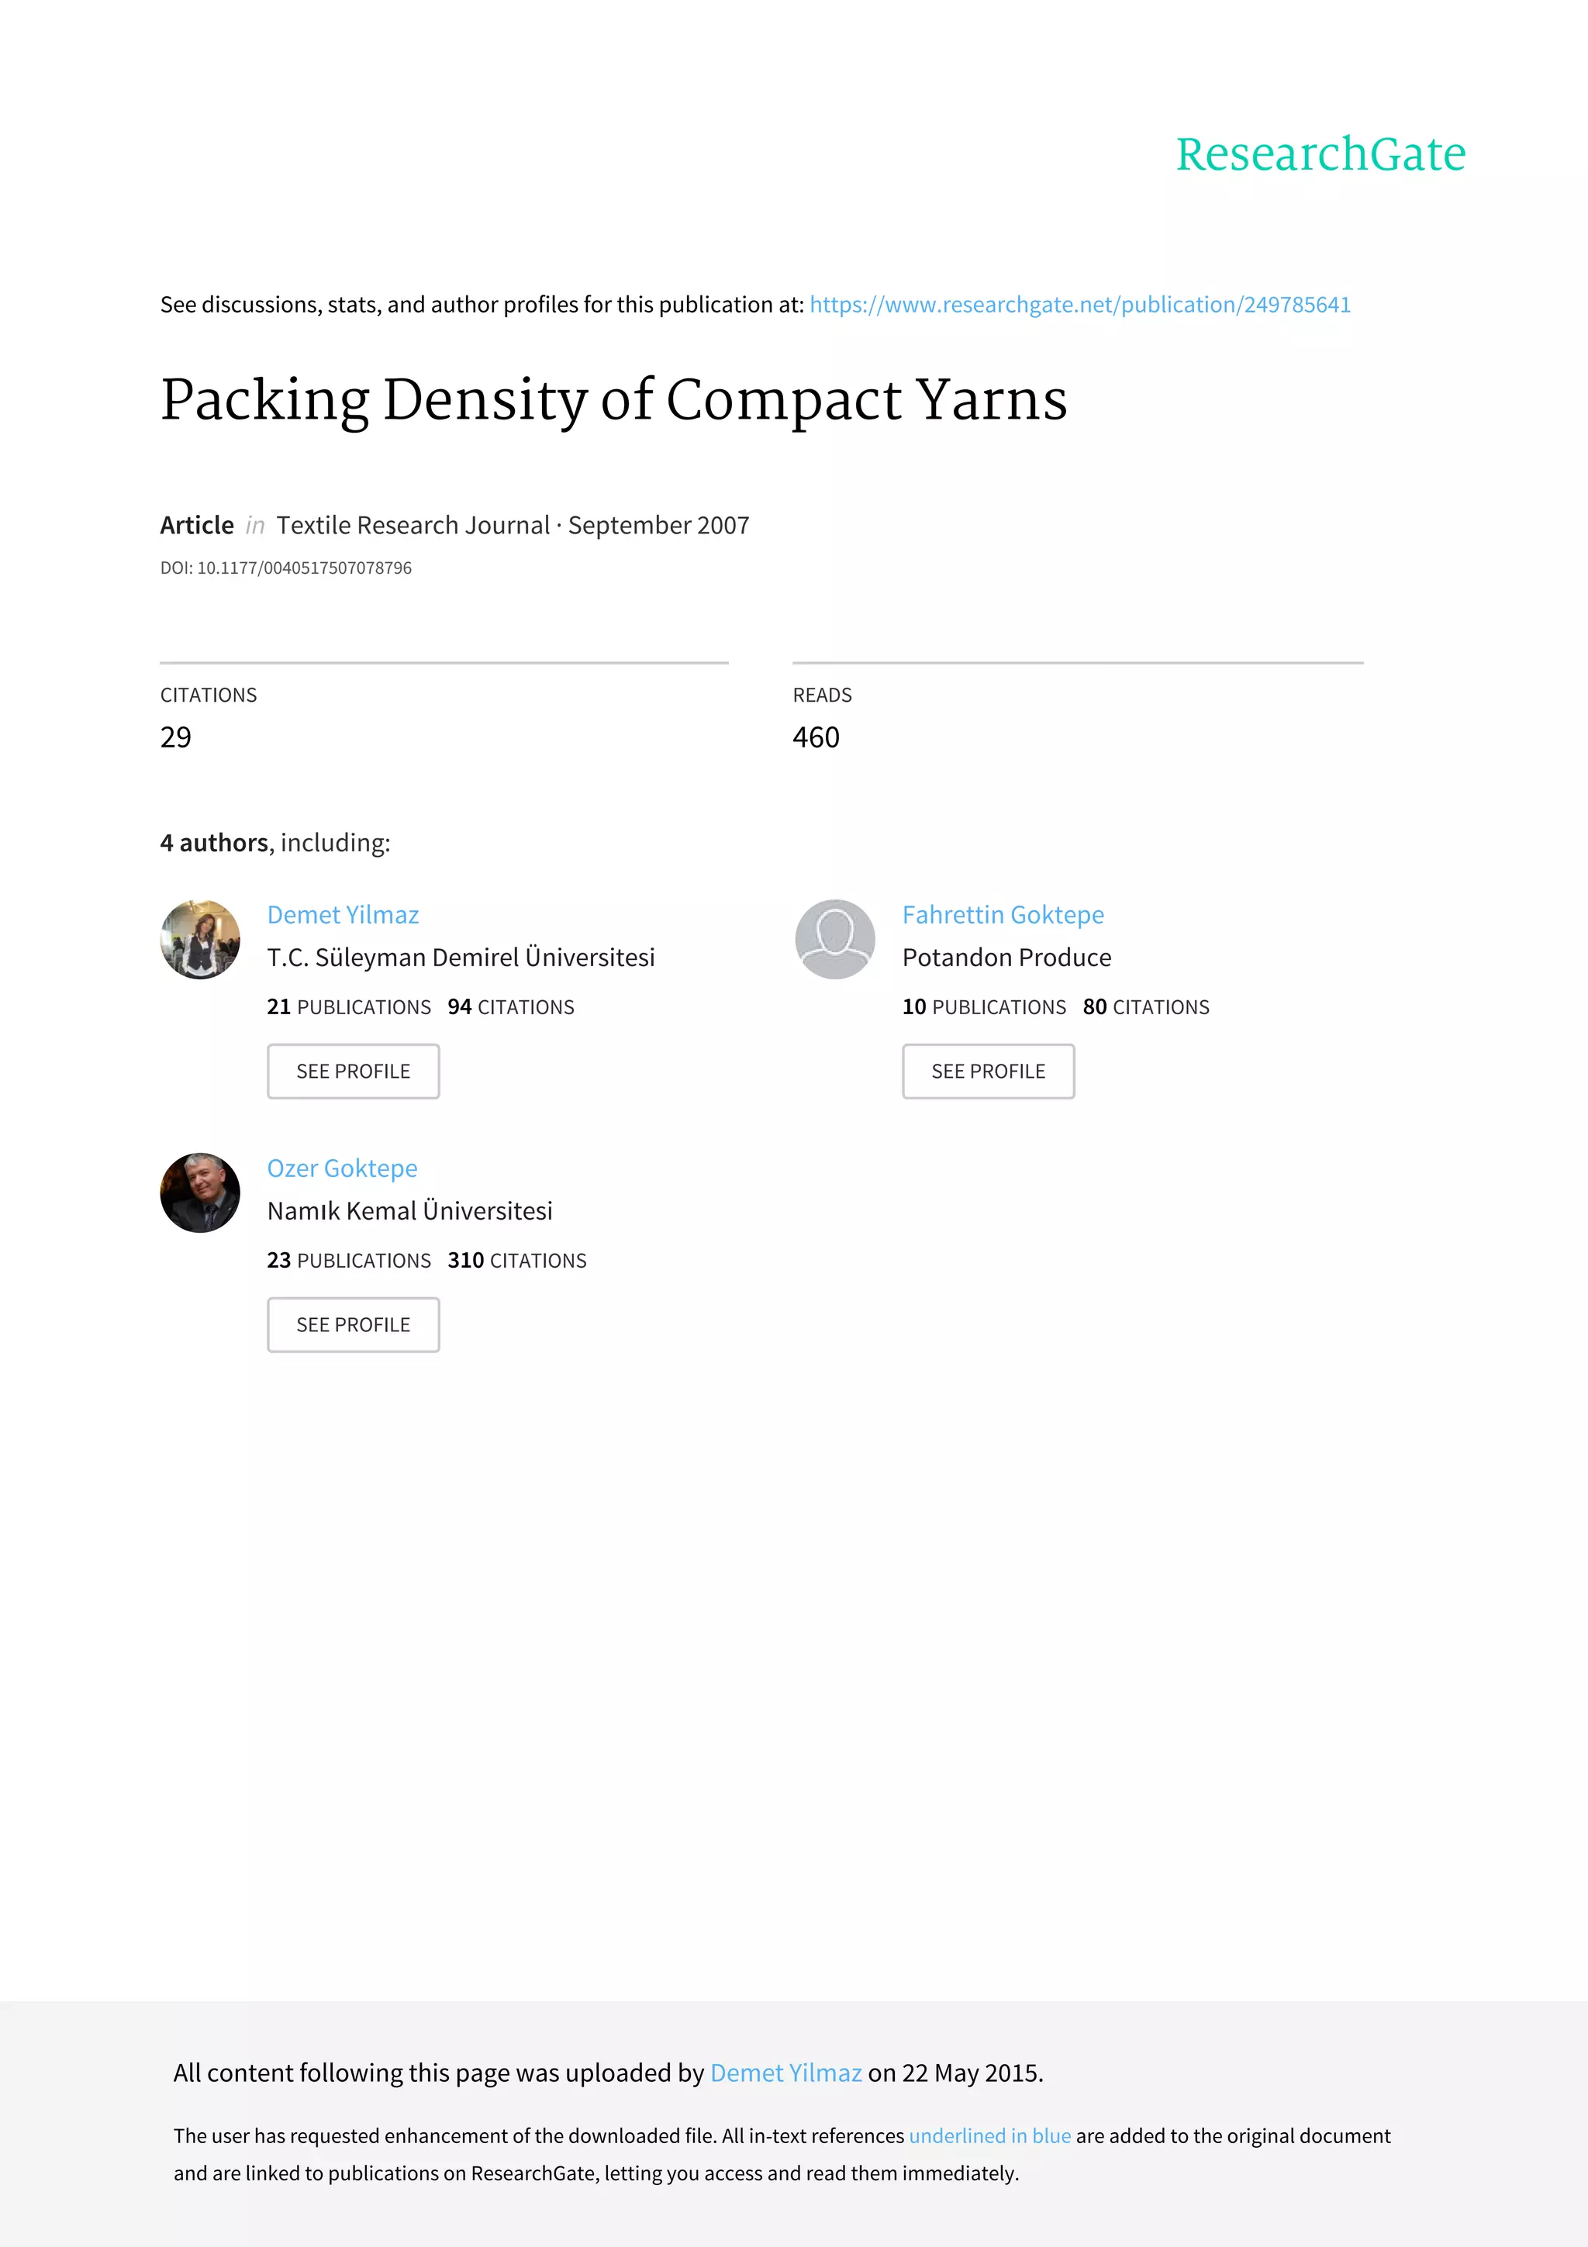
Task: Click Demet Yilmaz link in upload notice
Action: click(785, 2073)
